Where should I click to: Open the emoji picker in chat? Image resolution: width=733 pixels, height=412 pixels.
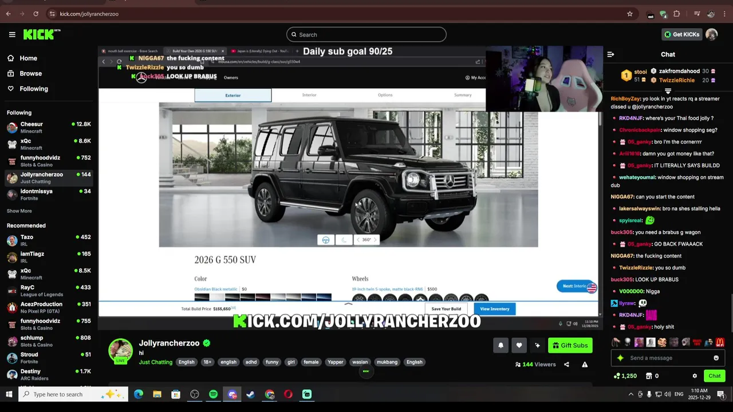(x=716, y=358)
